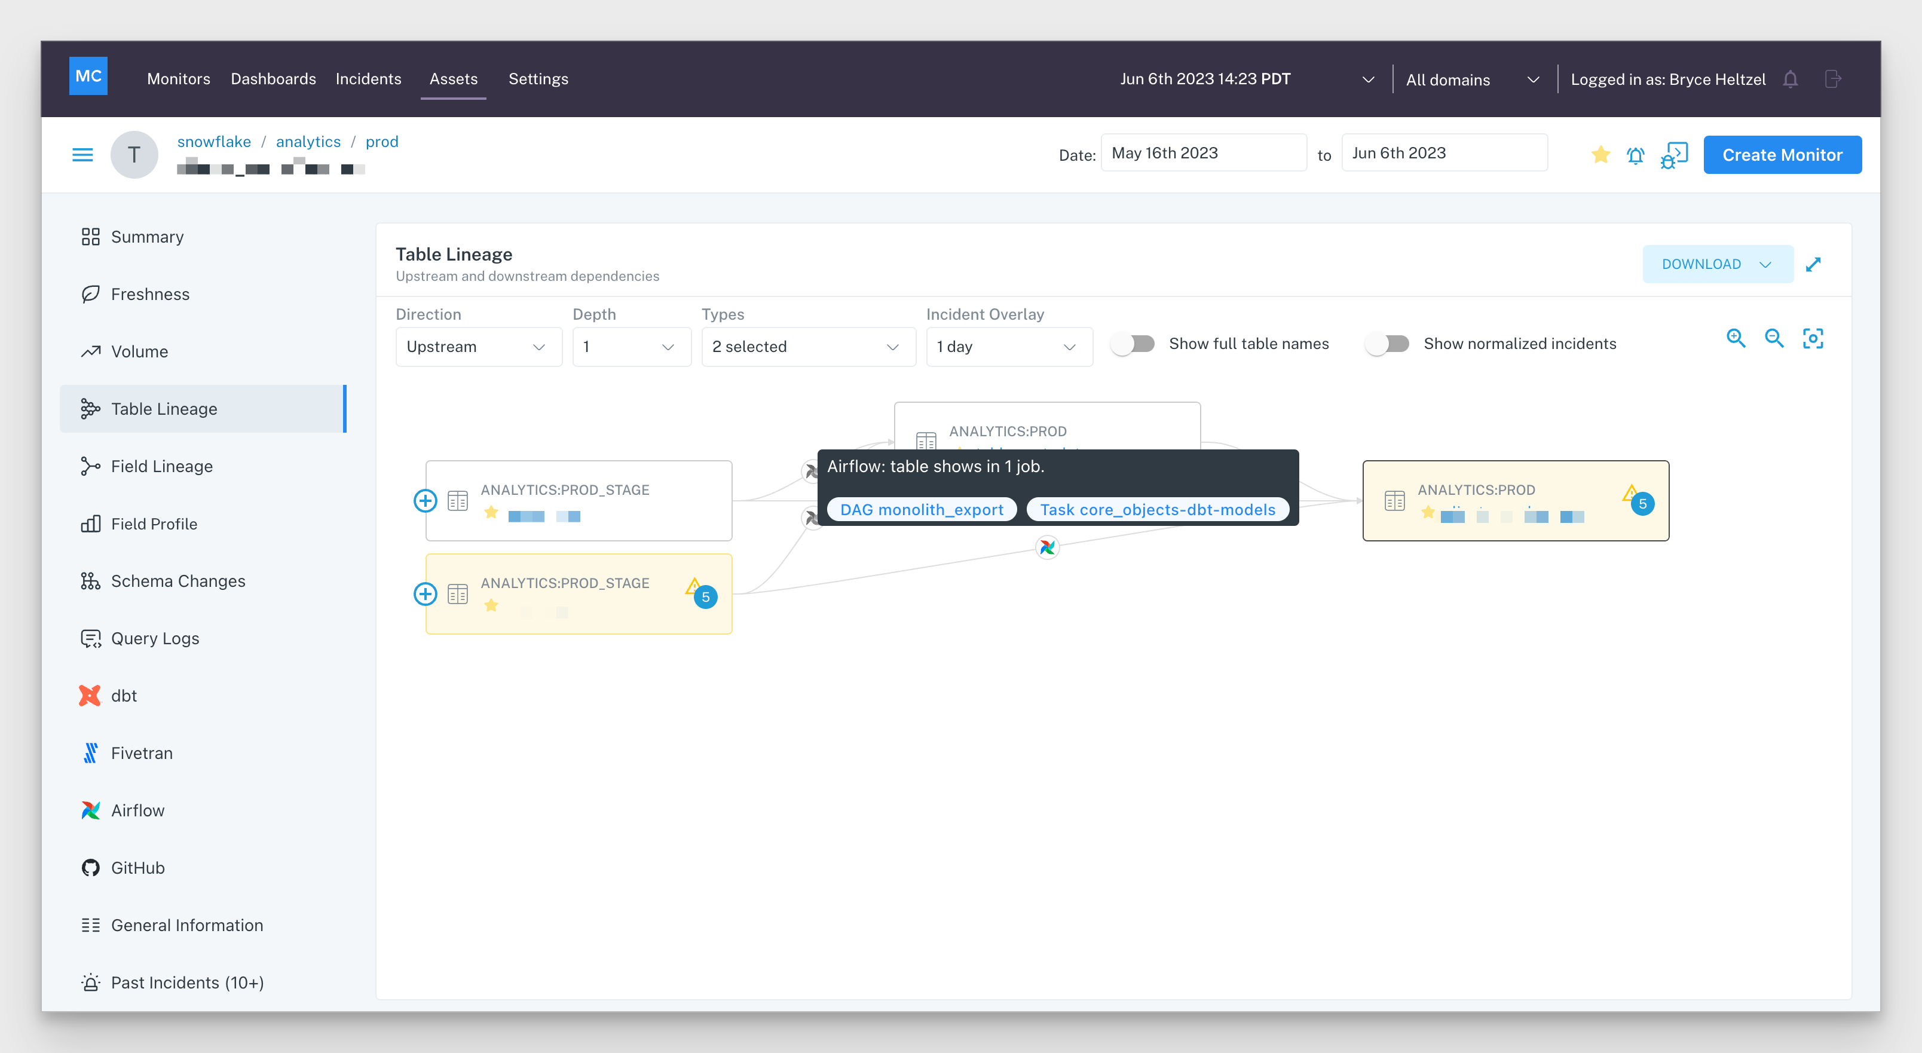Expand Table Lineage to fullscreen
Image resolution: width=1922 pixels, height=1053 pixels.
coord(1814,264)
